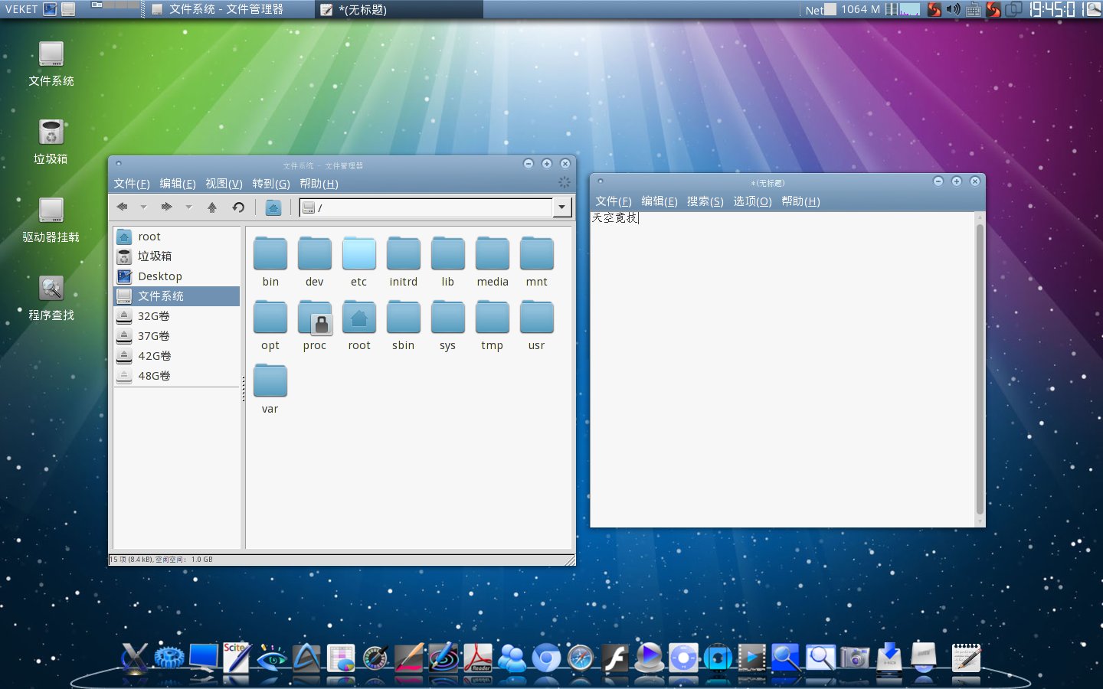Select the 42G卷 volume
The image size is (1103, 689).
(177, 356)
